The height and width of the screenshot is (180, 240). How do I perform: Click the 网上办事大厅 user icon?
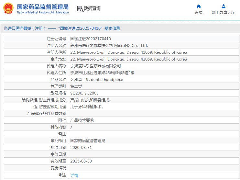223,6
